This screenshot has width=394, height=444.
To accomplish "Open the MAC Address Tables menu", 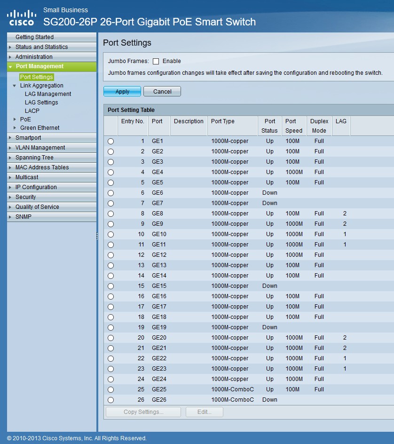I will (x=52, y=167).
